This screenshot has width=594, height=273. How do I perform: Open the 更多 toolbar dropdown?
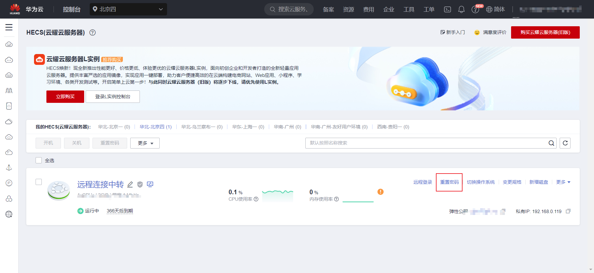[145, 143]
